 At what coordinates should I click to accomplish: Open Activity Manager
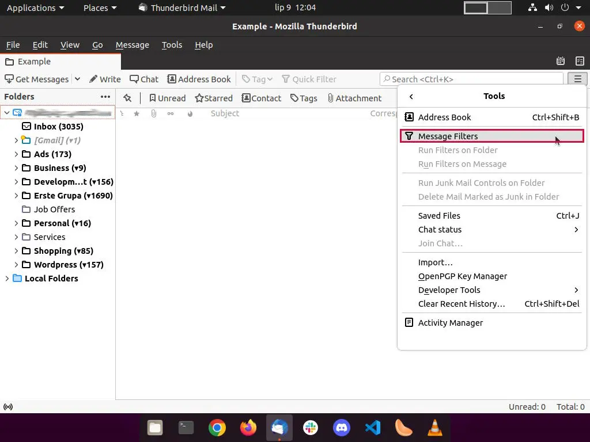pyautogui.click(x=492, y=323)
